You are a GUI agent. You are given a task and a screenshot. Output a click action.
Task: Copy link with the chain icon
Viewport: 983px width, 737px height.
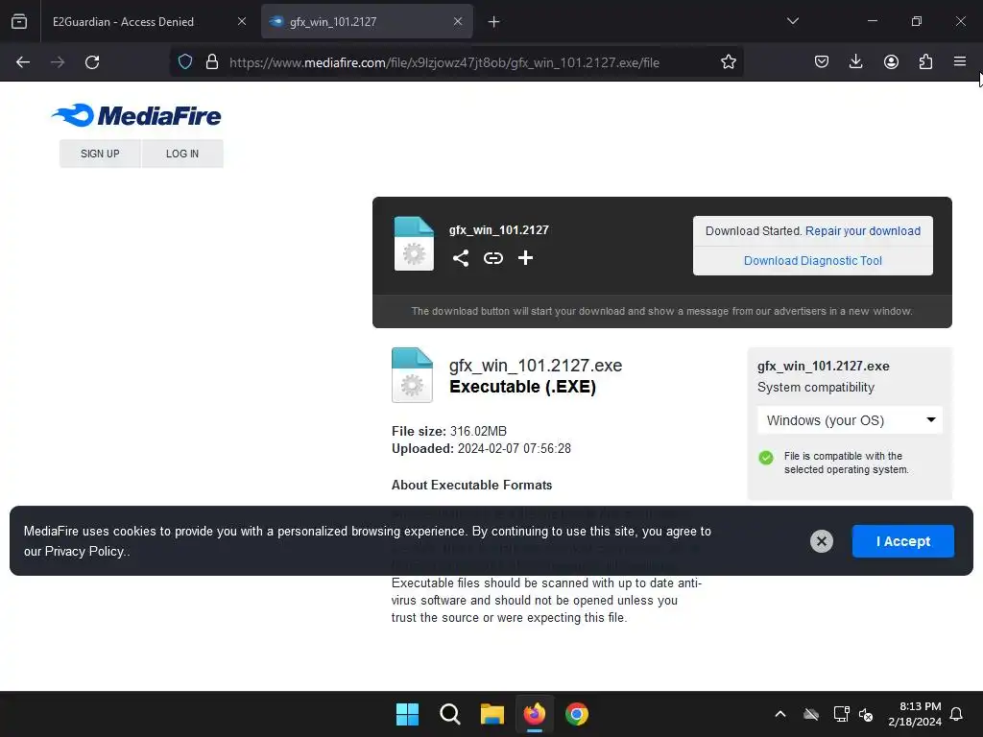pyautogui.click(x=493, y=258)
